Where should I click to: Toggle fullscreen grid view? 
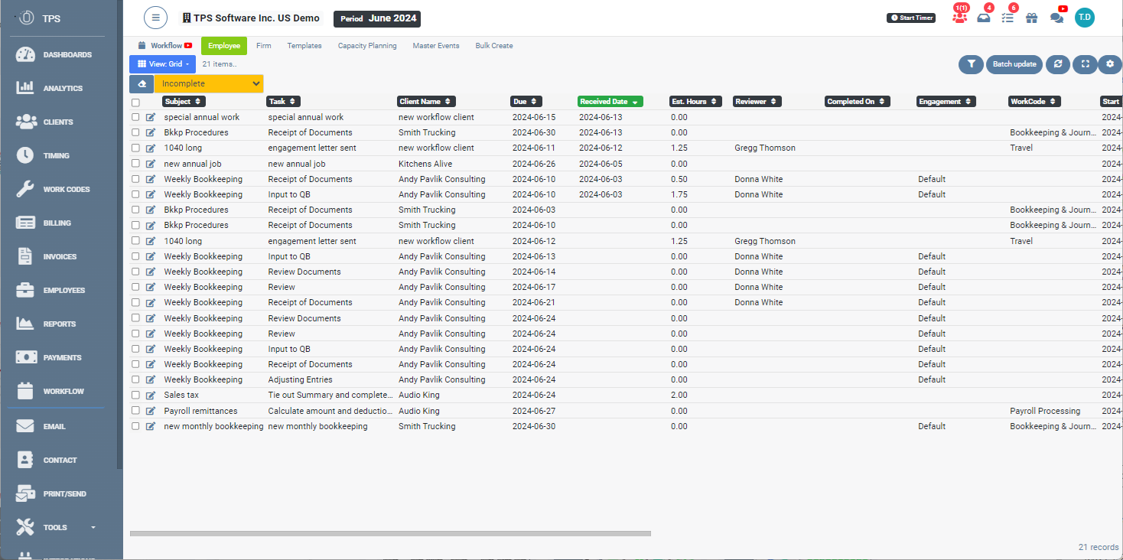(x=1085, y=64)
